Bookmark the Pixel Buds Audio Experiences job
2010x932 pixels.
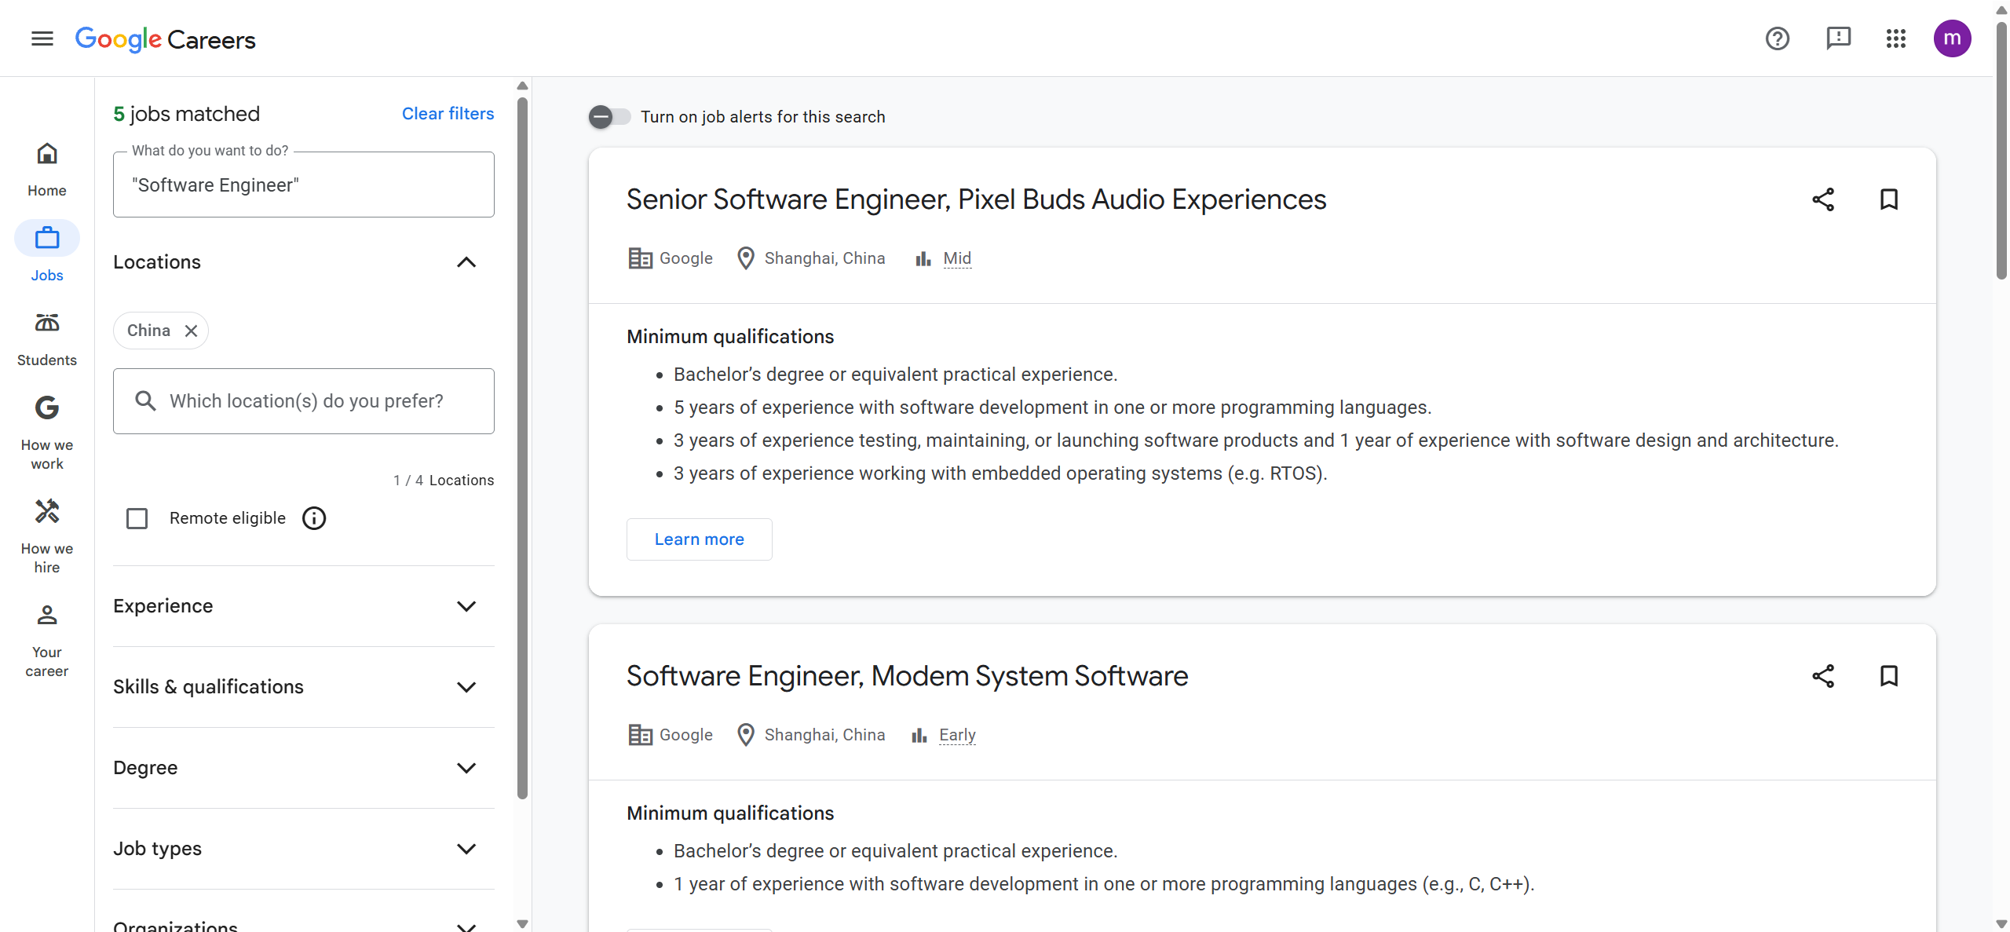click(1888, 199)
